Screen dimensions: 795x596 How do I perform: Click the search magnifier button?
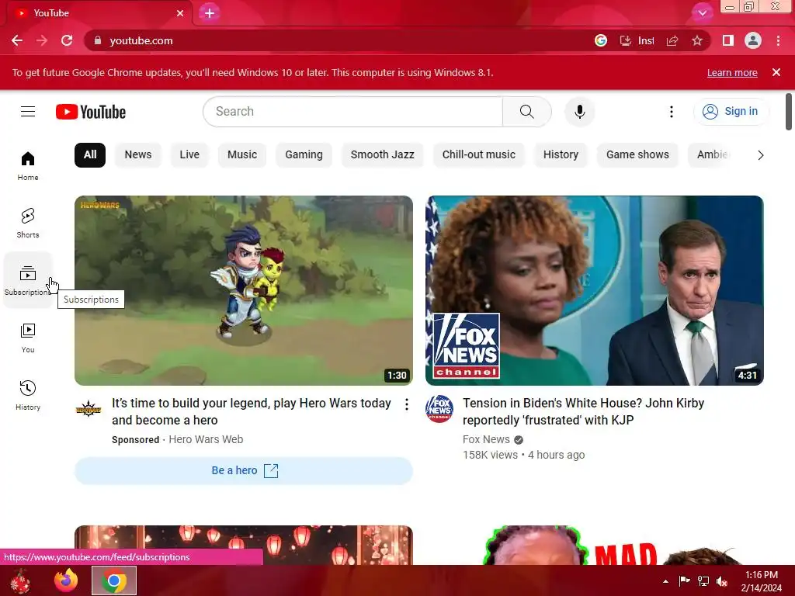point(527,112)
